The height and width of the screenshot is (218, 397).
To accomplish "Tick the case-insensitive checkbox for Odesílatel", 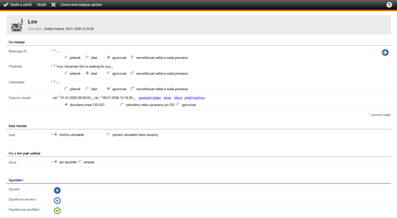I will (x=133, y=89).
